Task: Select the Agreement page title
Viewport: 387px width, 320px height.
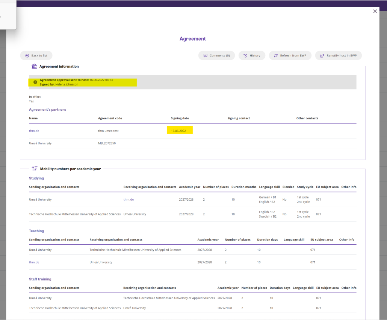Action: click(192, 39)
